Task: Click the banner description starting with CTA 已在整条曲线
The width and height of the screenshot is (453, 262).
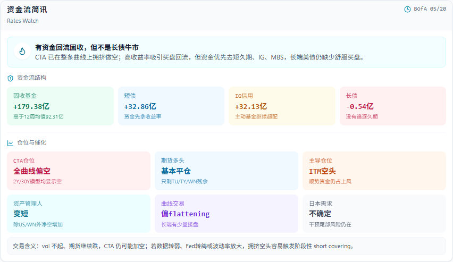Action: 199,57
